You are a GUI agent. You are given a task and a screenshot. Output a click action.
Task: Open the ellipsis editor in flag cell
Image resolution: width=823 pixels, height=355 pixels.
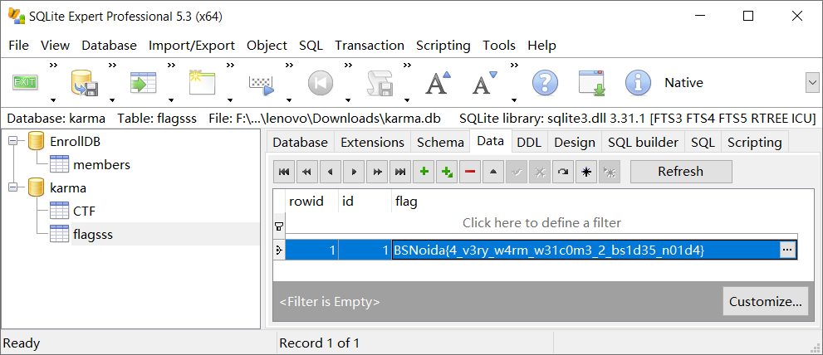pyautogui.click(x=787, y=250)
